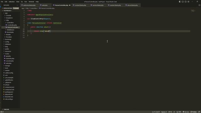Viewport: 201px width, 113px height.
Task: Open the Go menu
Action: click(22, 2)
